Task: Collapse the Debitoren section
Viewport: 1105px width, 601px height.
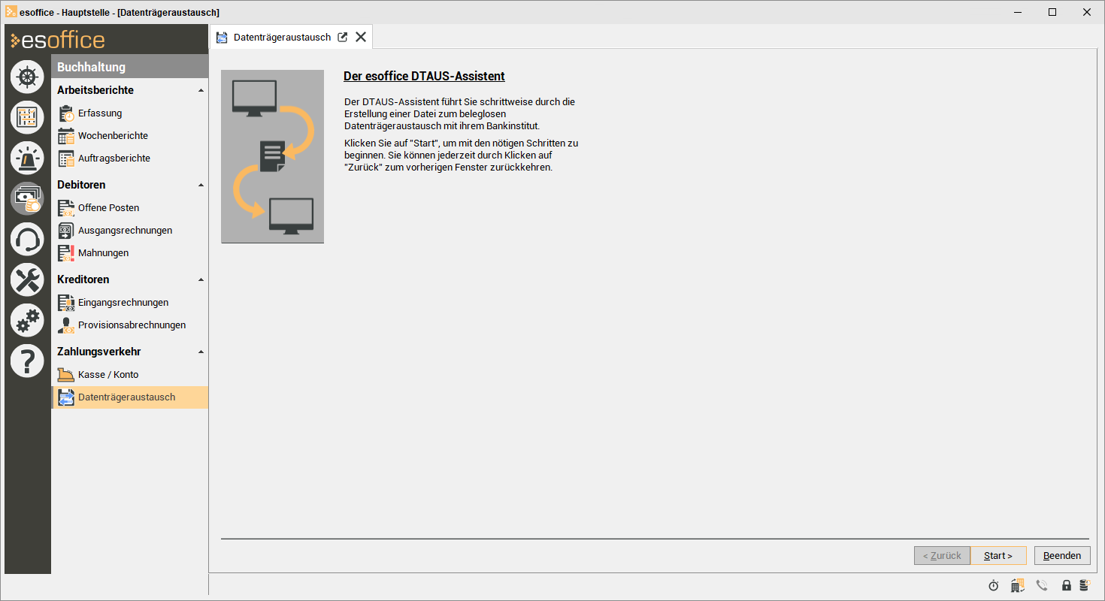Action: [x=201, y=186]
